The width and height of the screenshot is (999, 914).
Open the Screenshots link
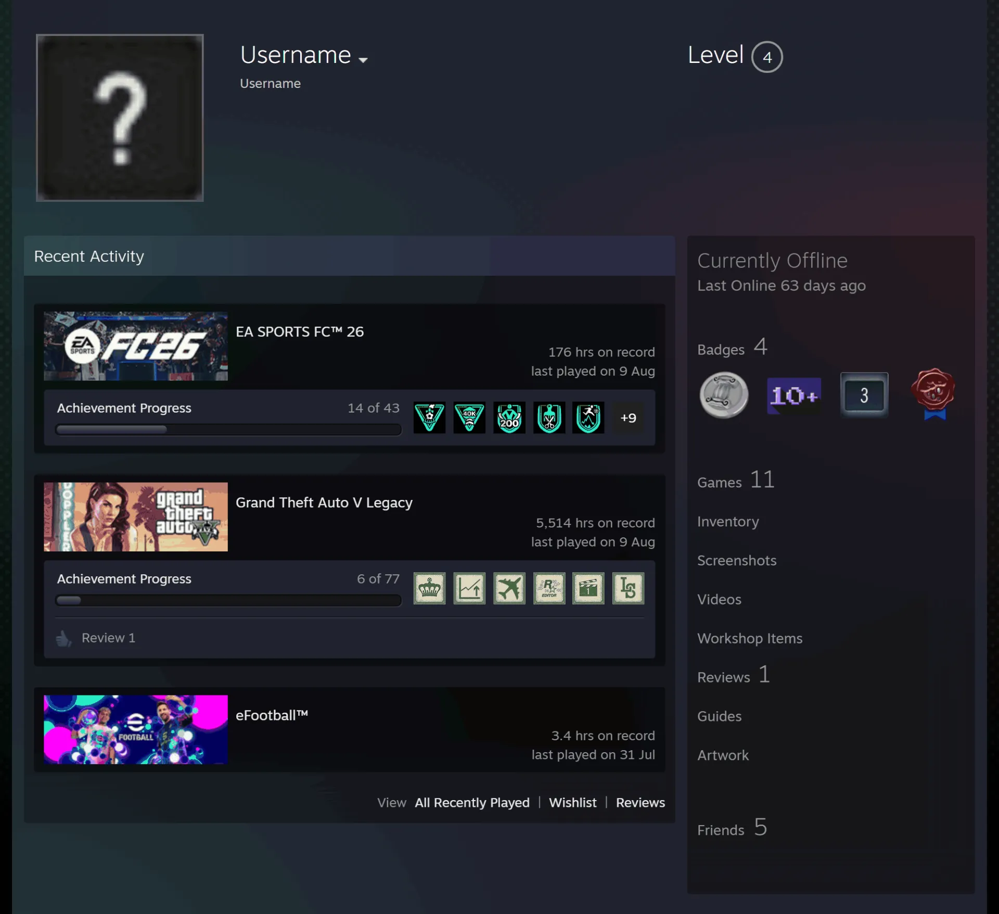[x=737, y=560]
